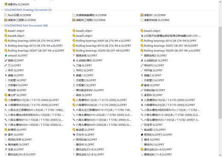The height and width of the screenshot is (157, 222).
Task: Select 六角螺母M16[GB / T 6170-2000].SLDPRT
Action: pos(169,100)
